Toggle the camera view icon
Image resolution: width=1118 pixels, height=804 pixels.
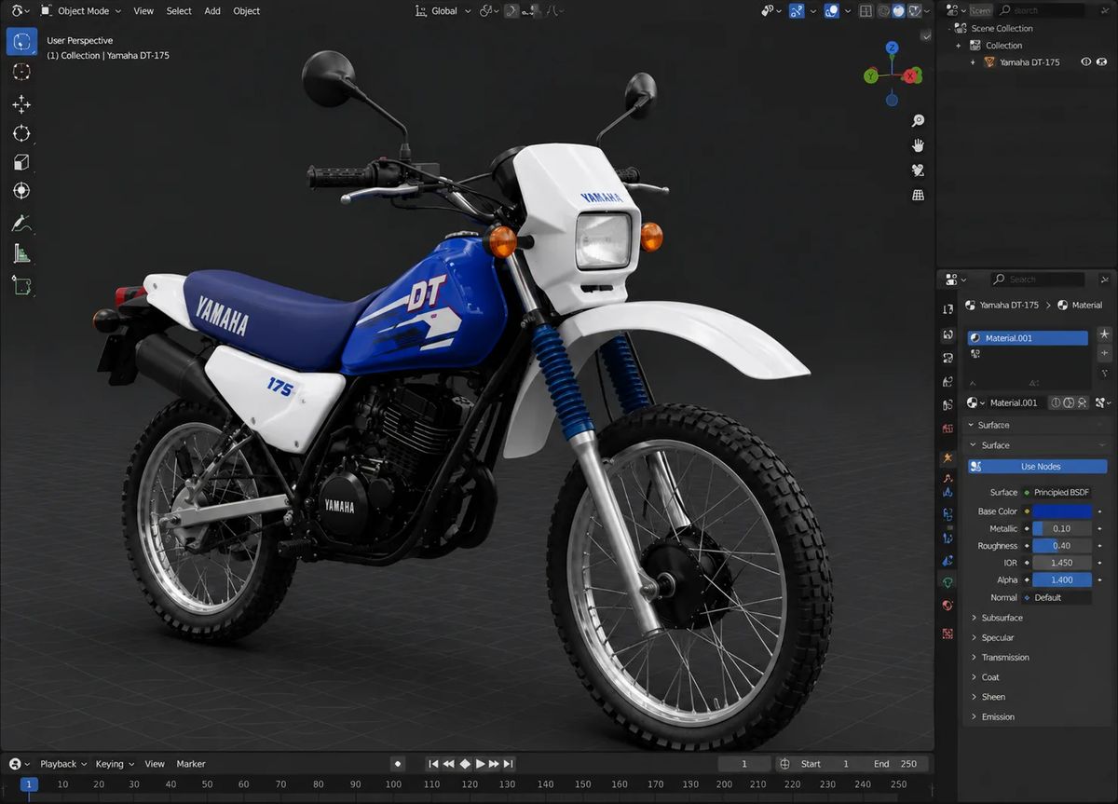(x=918, y=170)
